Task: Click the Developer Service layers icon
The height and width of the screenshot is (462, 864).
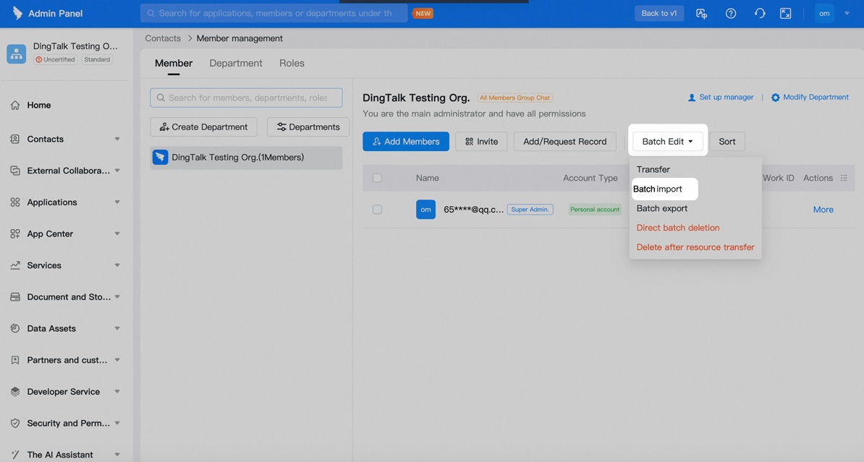Action: (x=15, y=392)
